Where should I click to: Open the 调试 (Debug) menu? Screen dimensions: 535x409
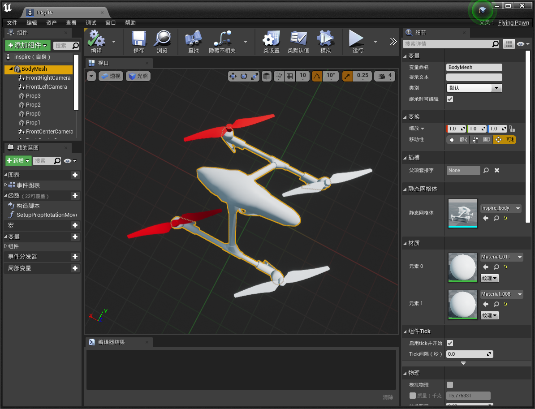pyautogui.click(x=91, y=23)
